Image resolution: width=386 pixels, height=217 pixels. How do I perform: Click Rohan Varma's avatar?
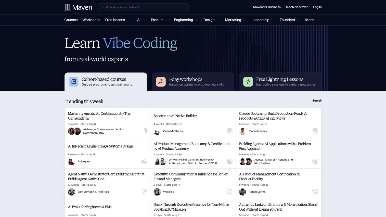tap(242, 192)
